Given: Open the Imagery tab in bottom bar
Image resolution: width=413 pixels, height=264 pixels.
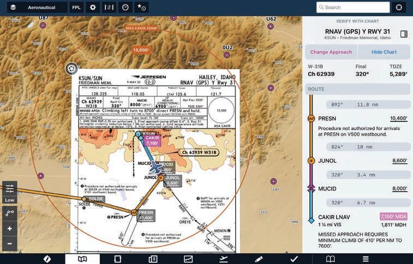Looking at the screenshot, I should coord(188,259).
